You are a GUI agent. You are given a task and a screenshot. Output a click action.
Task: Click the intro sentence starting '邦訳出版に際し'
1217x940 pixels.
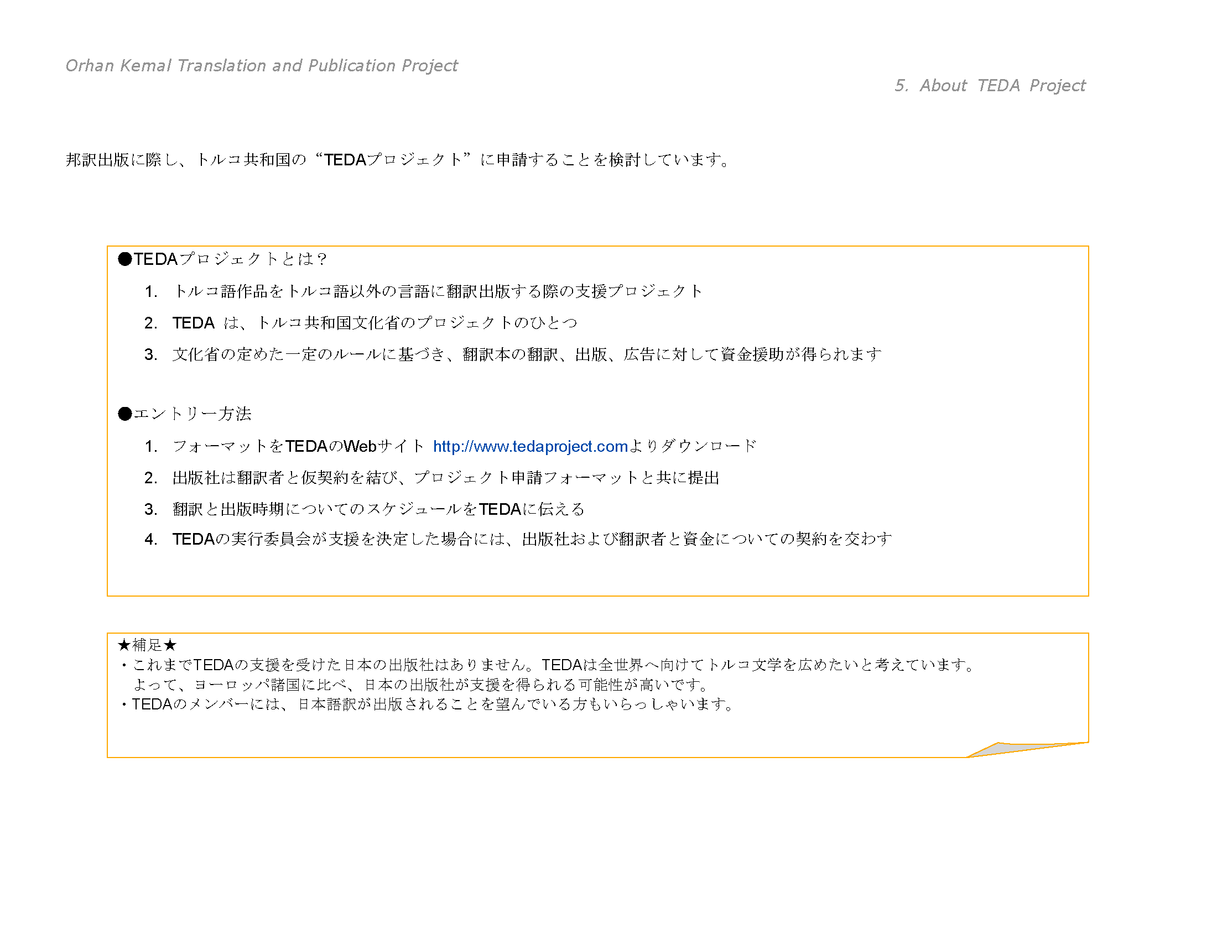point(398,160)
